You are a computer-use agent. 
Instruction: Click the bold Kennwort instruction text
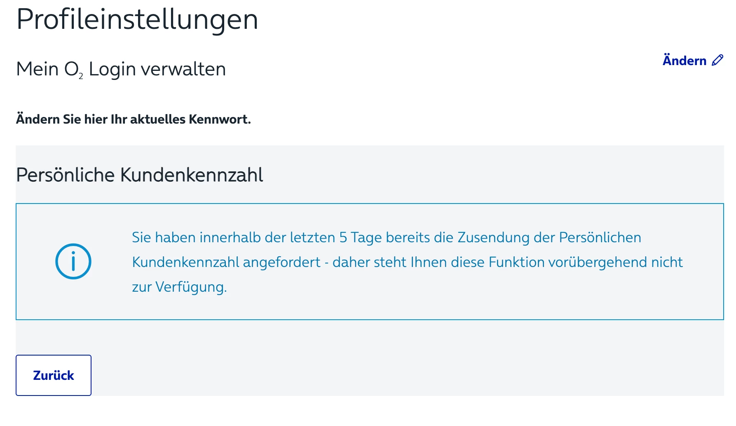coord(133,119)
